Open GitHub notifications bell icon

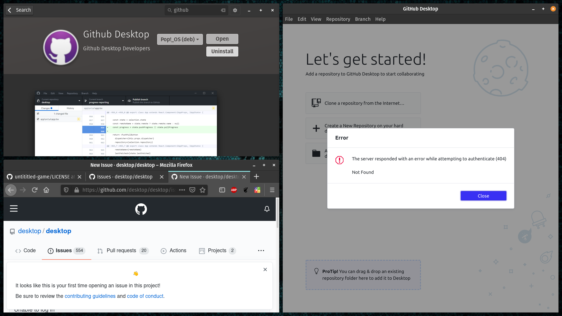267,209
